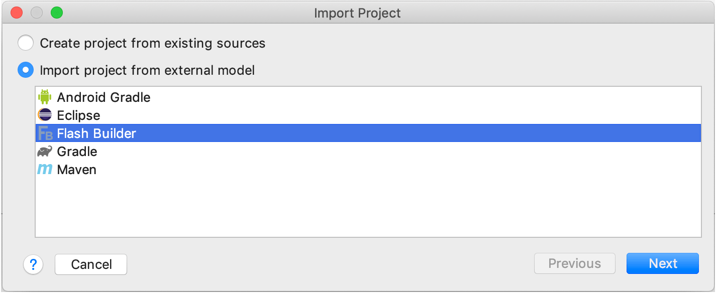Pick the Maven entry in the list

click(368, 170)
